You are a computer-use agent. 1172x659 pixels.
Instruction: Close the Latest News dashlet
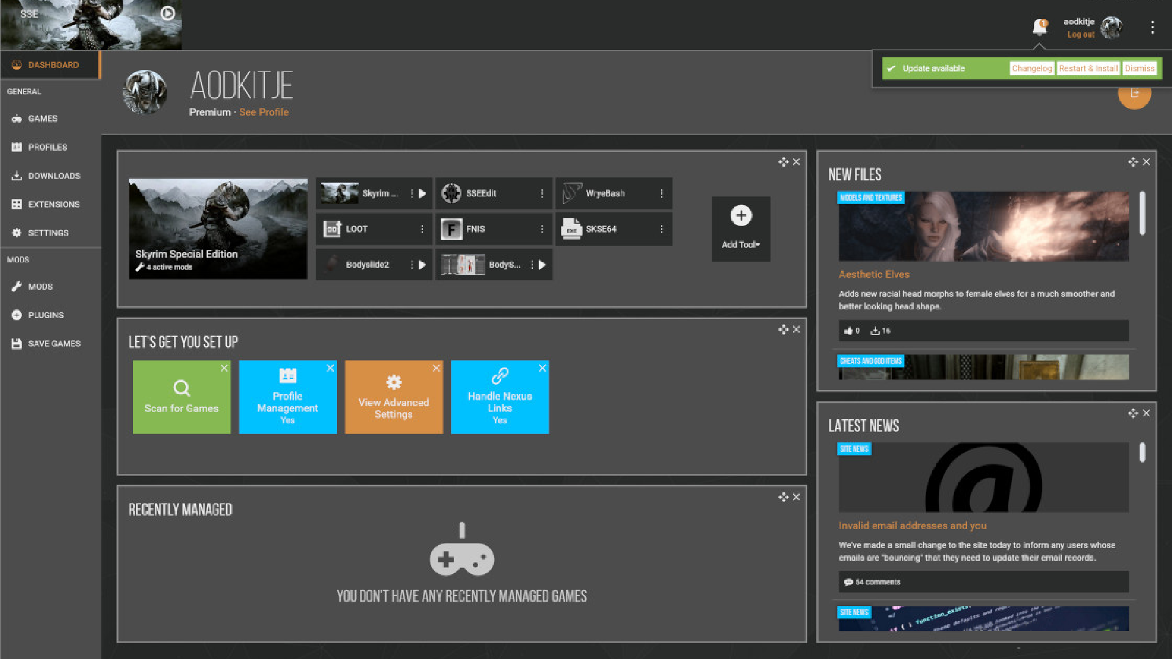[x=1146, y=413]
